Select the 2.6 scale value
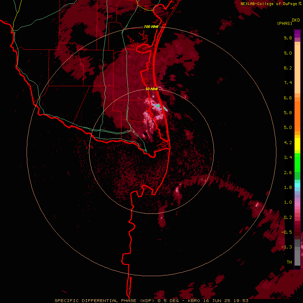 288,173
